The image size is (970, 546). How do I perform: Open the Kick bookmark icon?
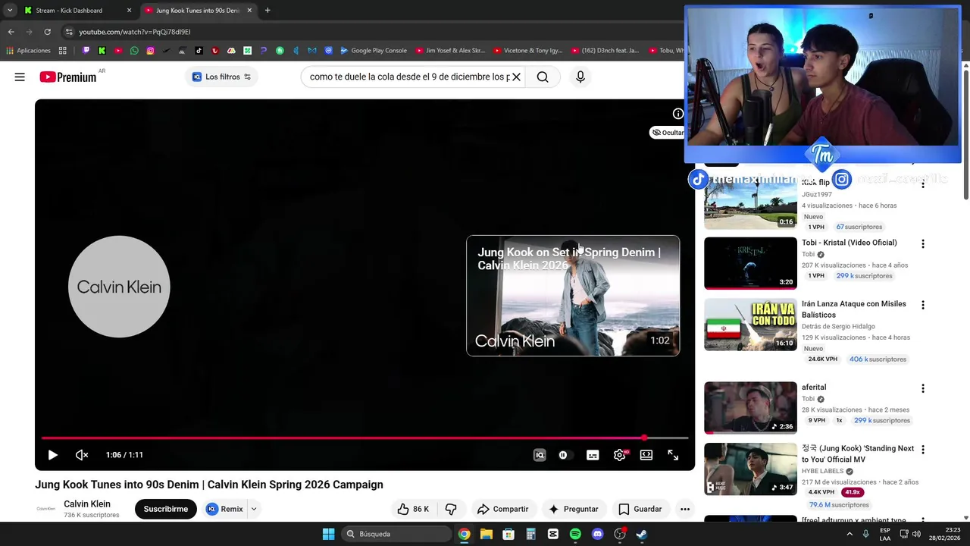coord(102,51)
